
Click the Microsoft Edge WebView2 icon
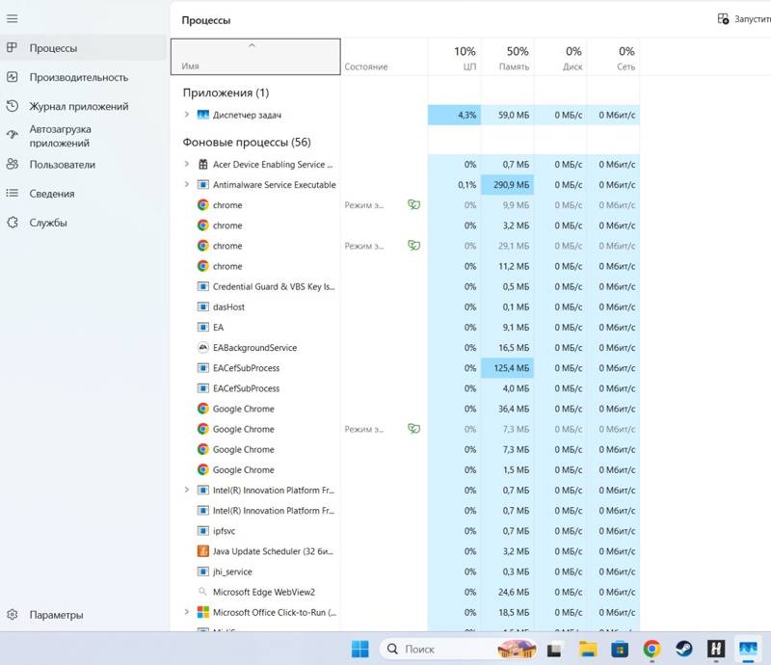(x=202, y=592)
